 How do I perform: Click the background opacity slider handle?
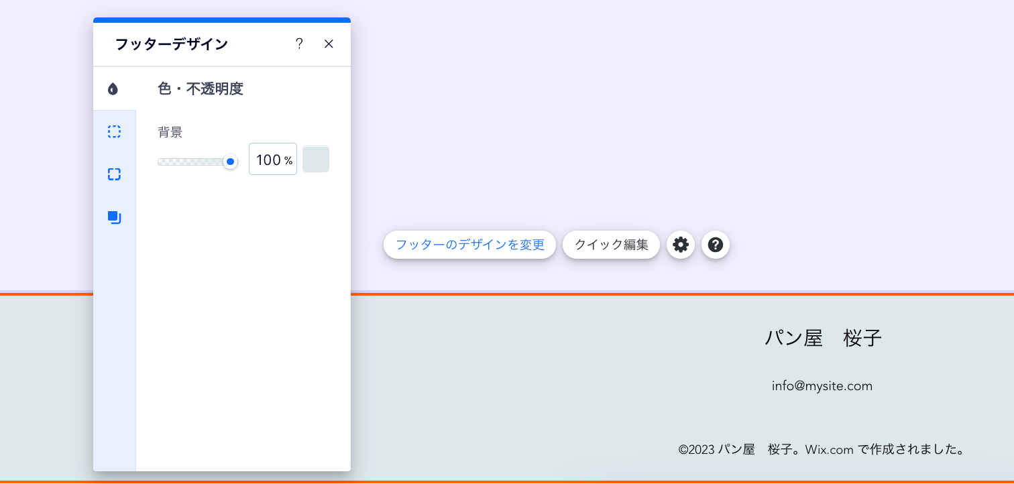click(x=230, y=162)
